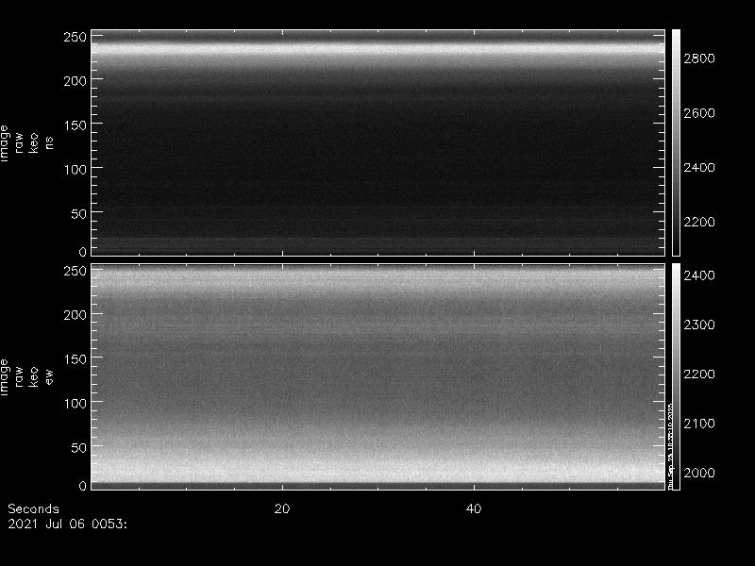Click the '2021 Jul 06 0053:' date text
Viewport: 755px width, 566px height.
click(66, 522)
